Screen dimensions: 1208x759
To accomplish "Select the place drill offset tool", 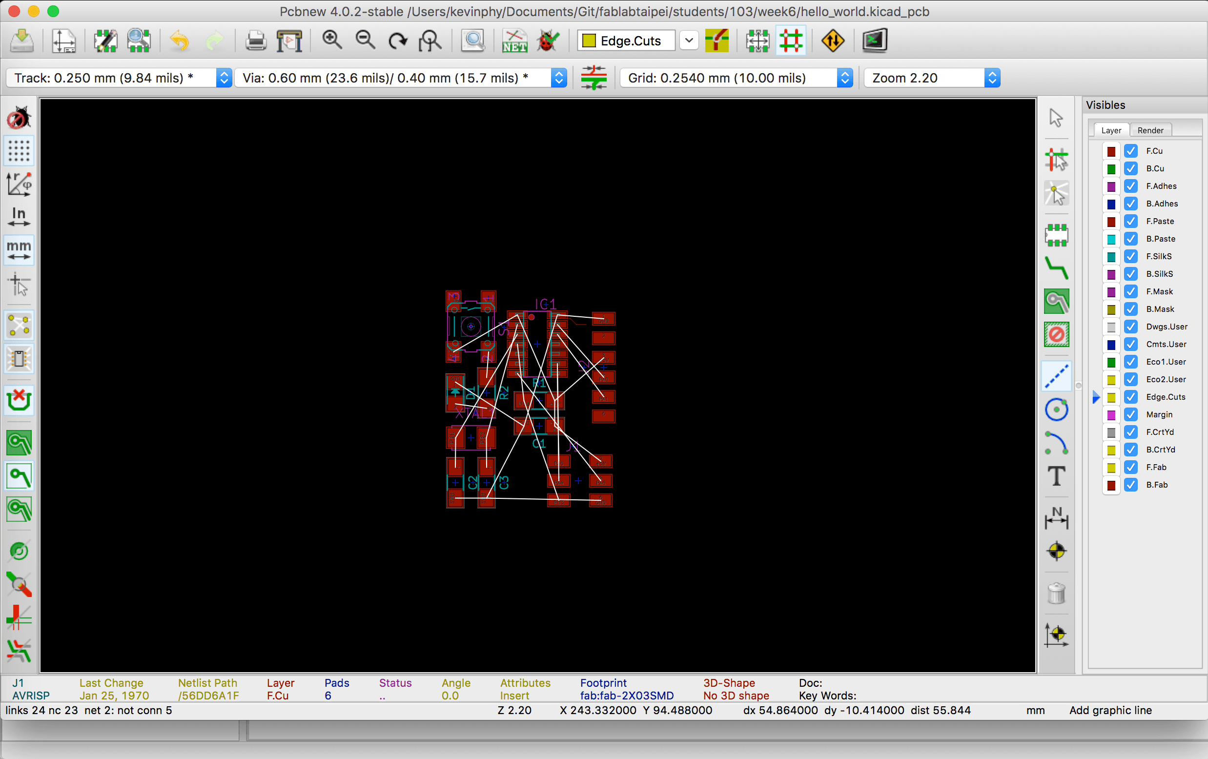I will (1057, 552).
